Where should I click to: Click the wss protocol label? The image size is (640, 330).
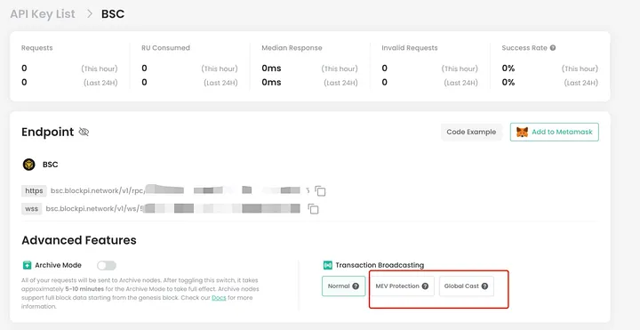point(31,209)
